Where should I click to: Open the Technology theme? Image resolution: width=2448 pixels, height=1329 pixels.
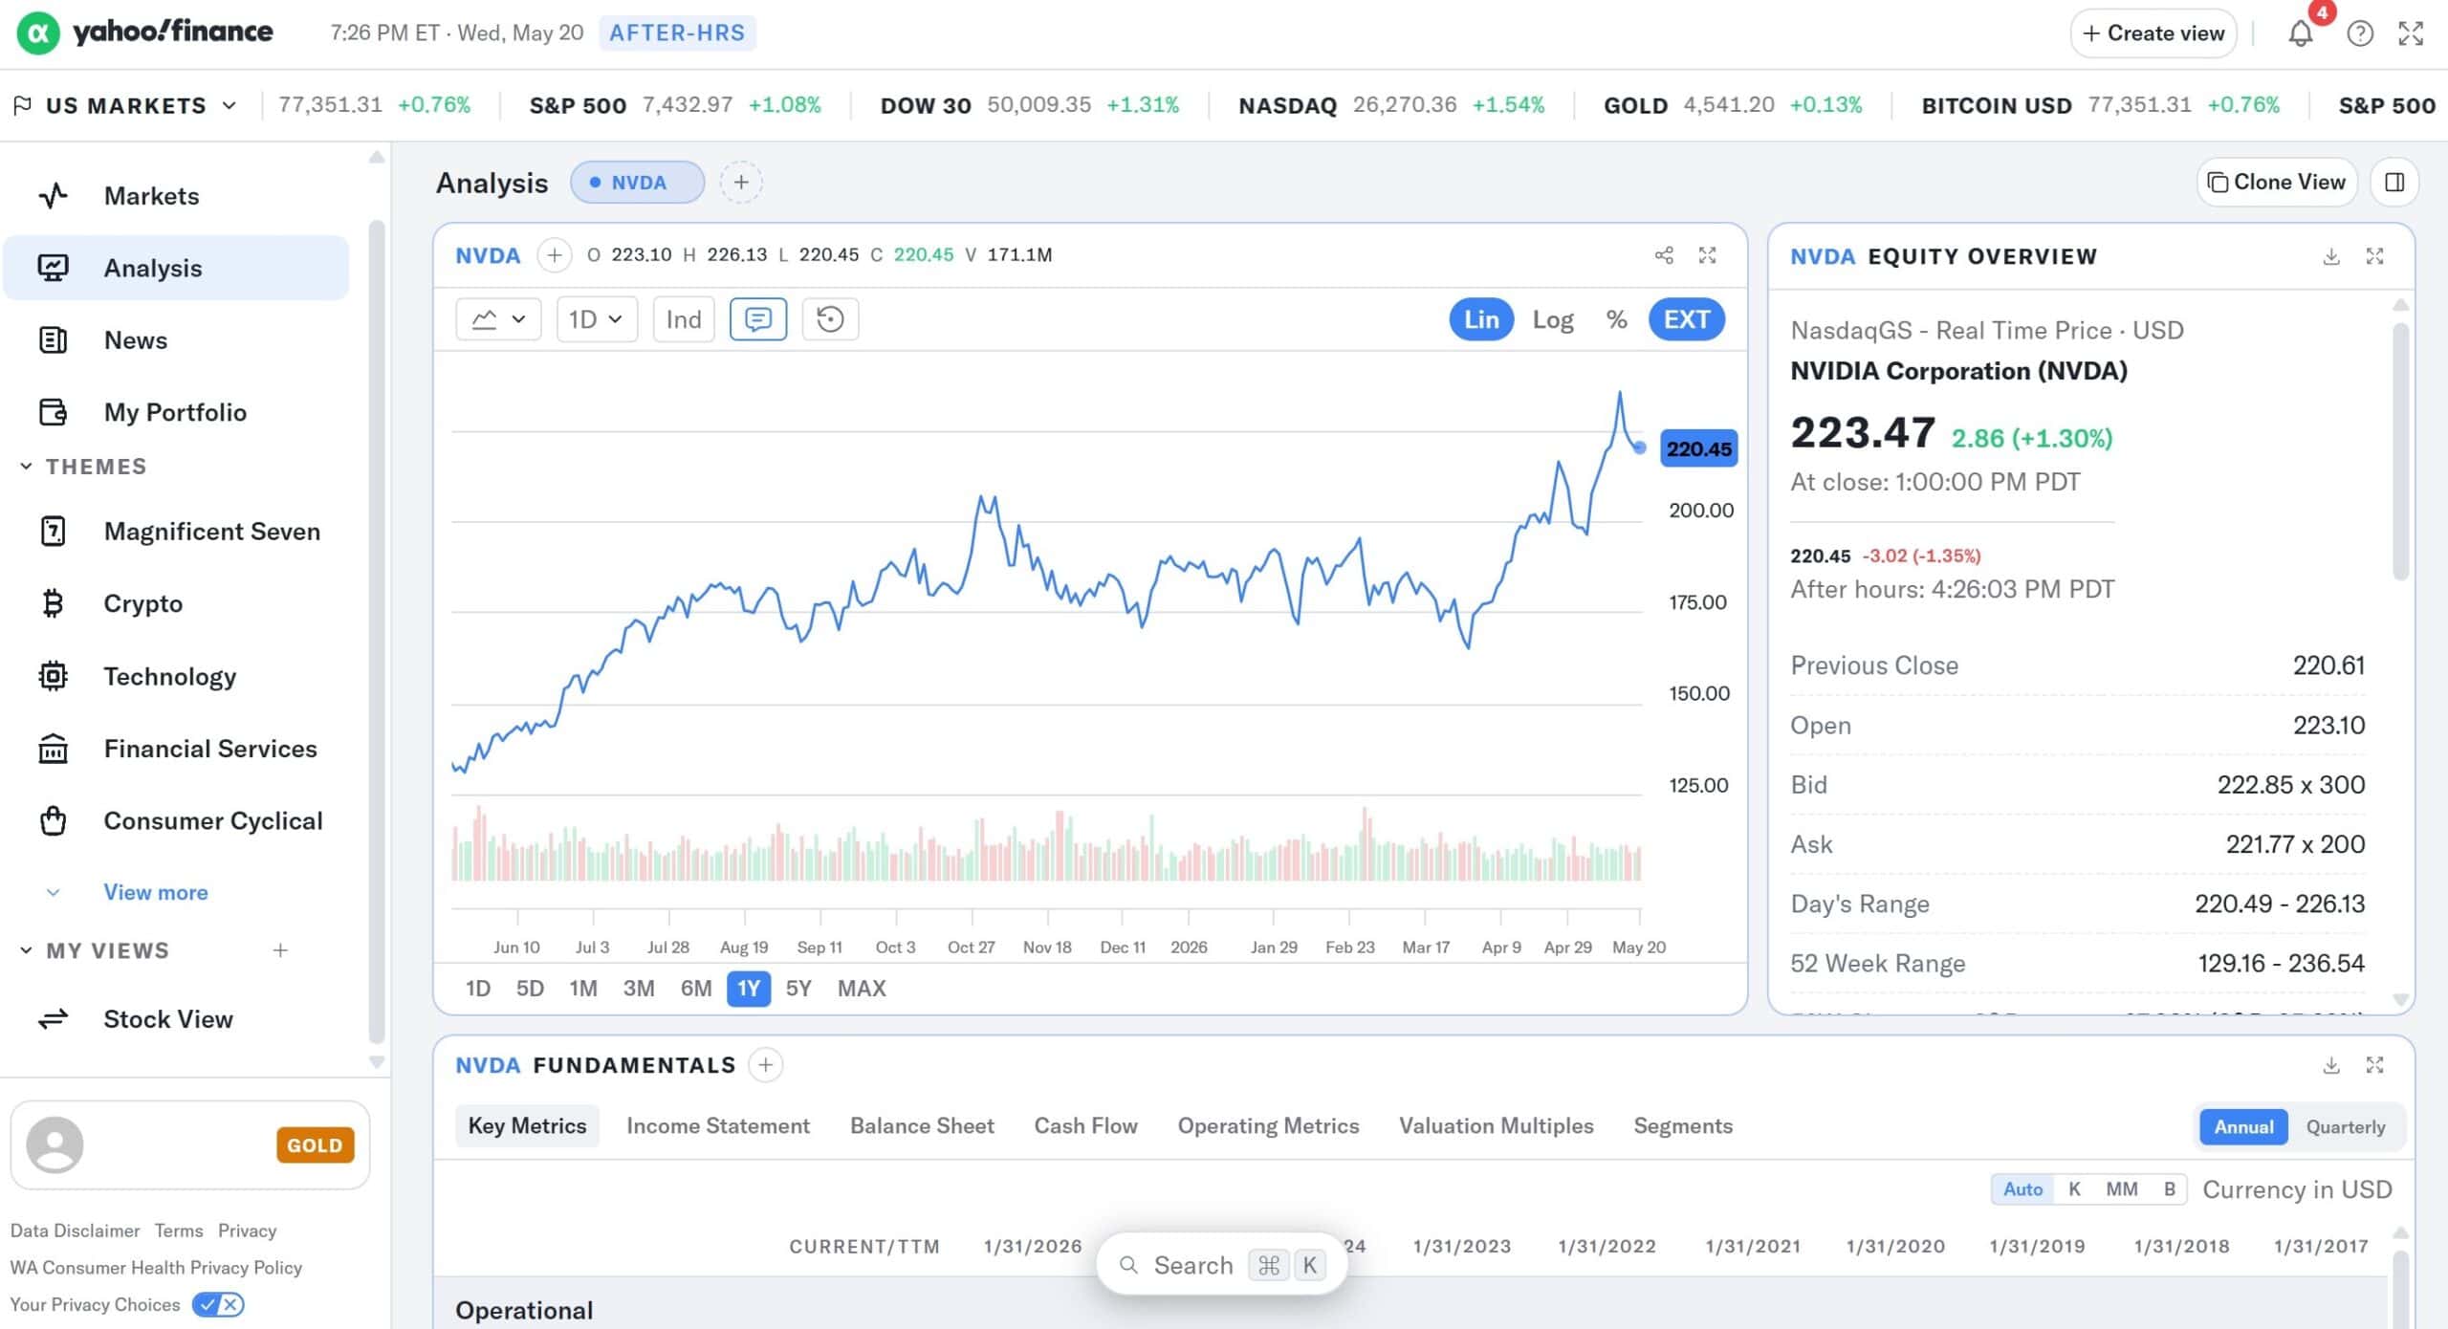click(x=177, y=676)
